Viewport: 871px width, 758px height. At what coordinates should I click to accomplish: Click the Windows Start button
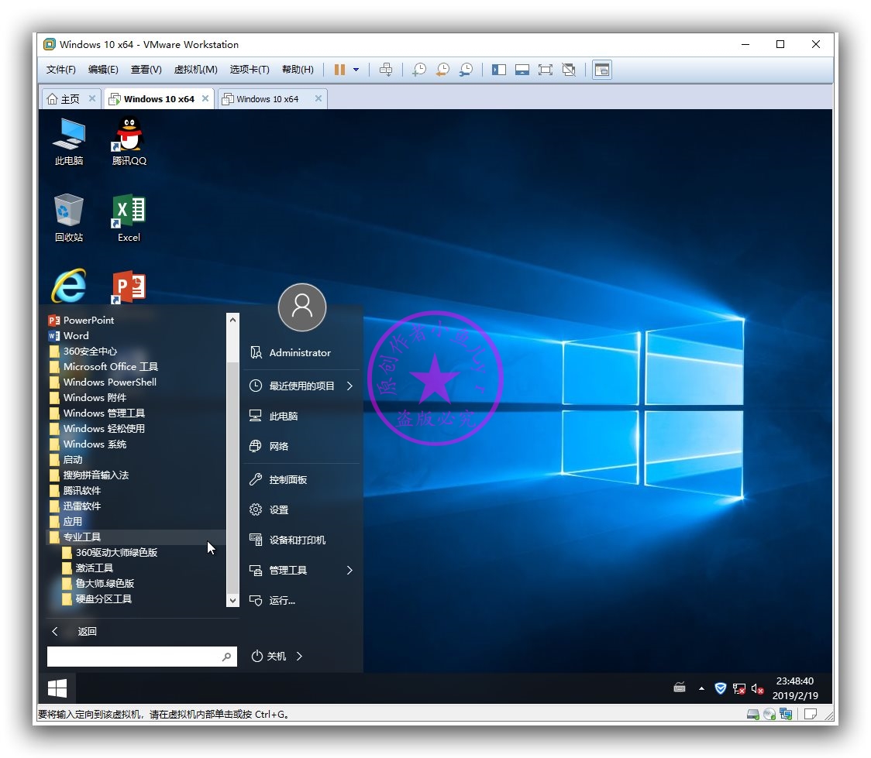[x=57, y=688]
